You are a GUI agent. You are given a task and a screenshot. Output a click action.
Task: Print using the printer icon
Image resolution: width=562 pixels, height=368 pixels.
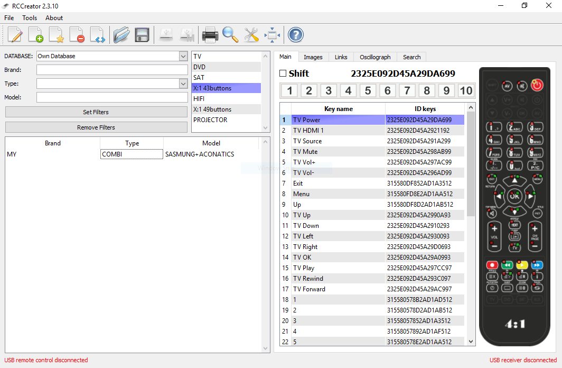pyautogui.click(x=210, y=35)
